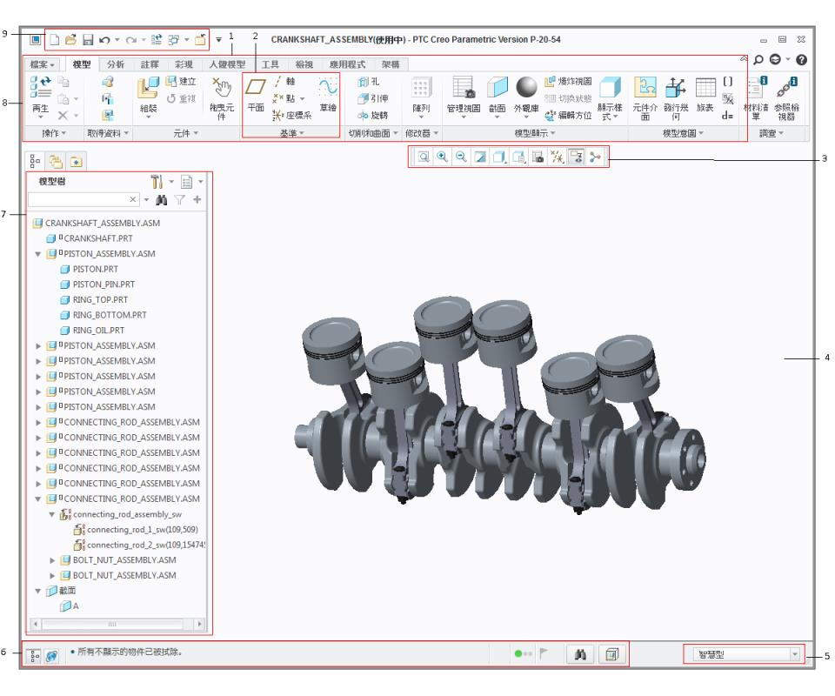The height and width of the screenshot is (696, 835).
Task: Collapse the expanded PISTON_ASSEMBLY.ASM tree node
Action: [38, 254]
